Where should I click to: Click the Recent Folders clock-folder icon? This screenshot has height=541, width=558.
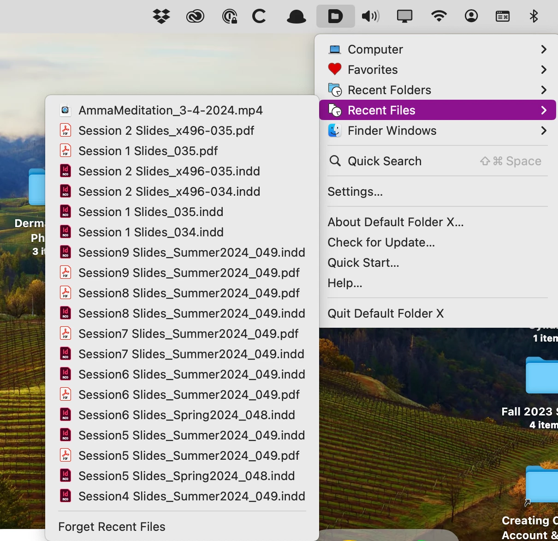(335, 90)
